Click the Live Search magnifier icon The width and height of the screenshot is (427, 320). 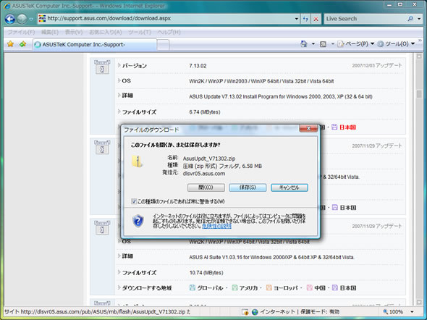click(x=410, y=19)
